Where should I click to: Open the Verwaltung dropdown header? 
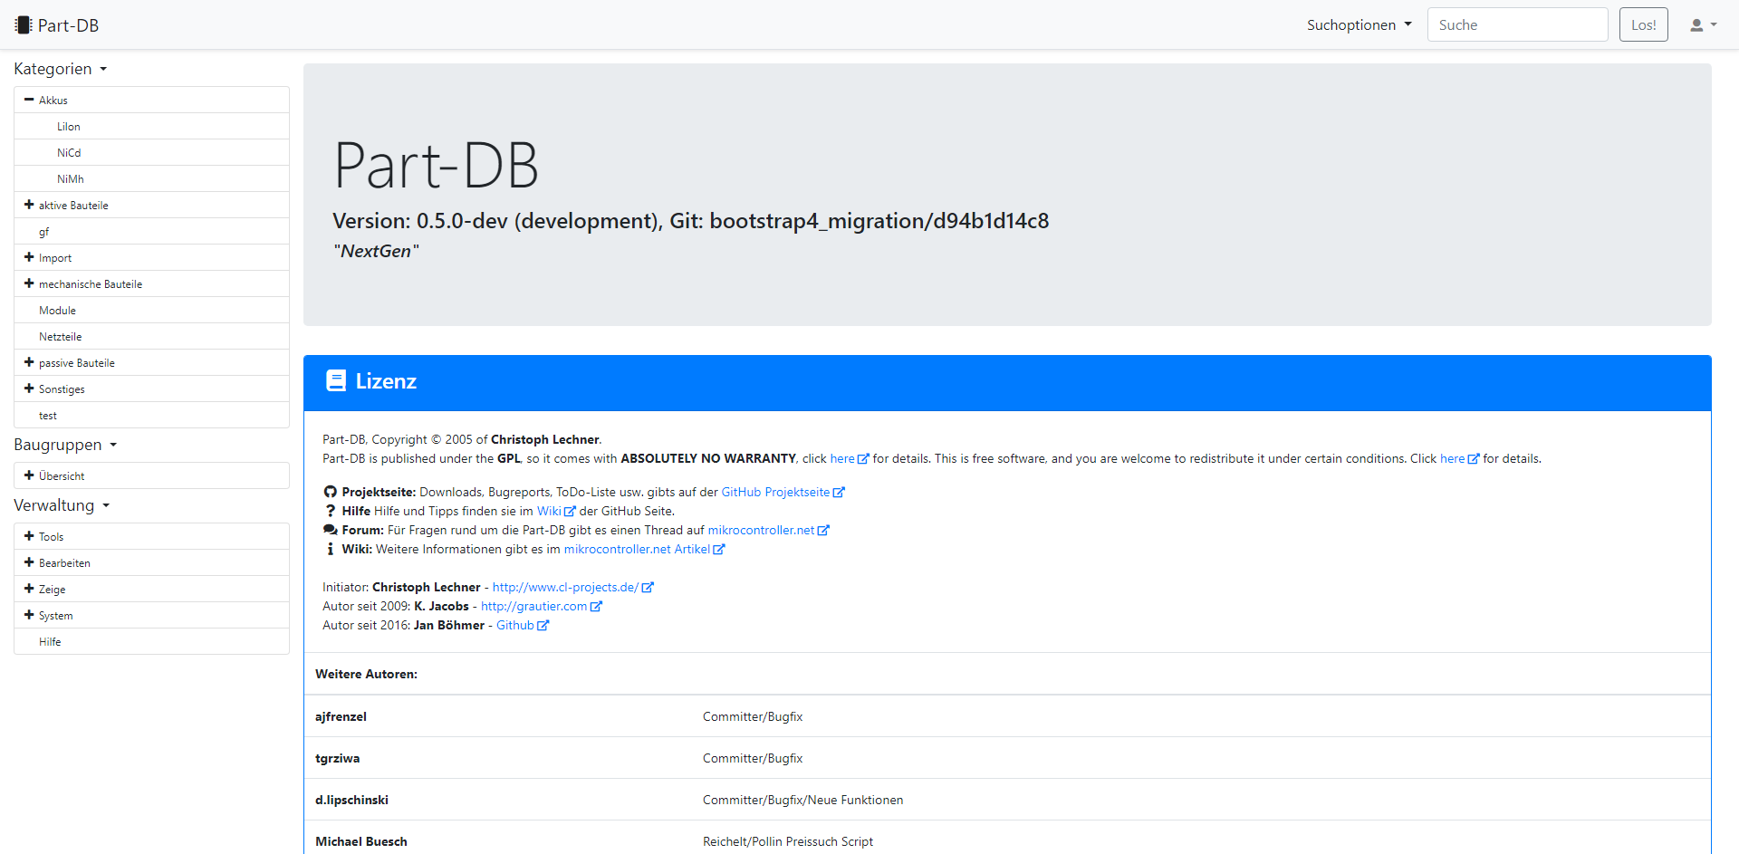coord(62,505)
